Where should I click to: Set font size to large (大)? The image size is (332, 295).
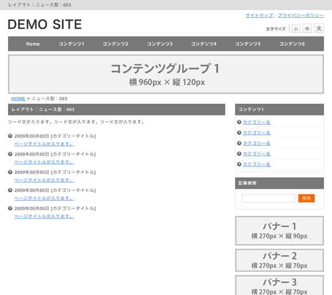(x=319, y=28)
